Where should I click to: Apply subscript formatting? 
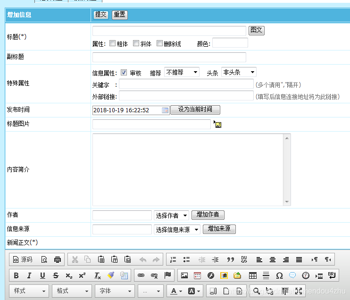coord(69,275)
